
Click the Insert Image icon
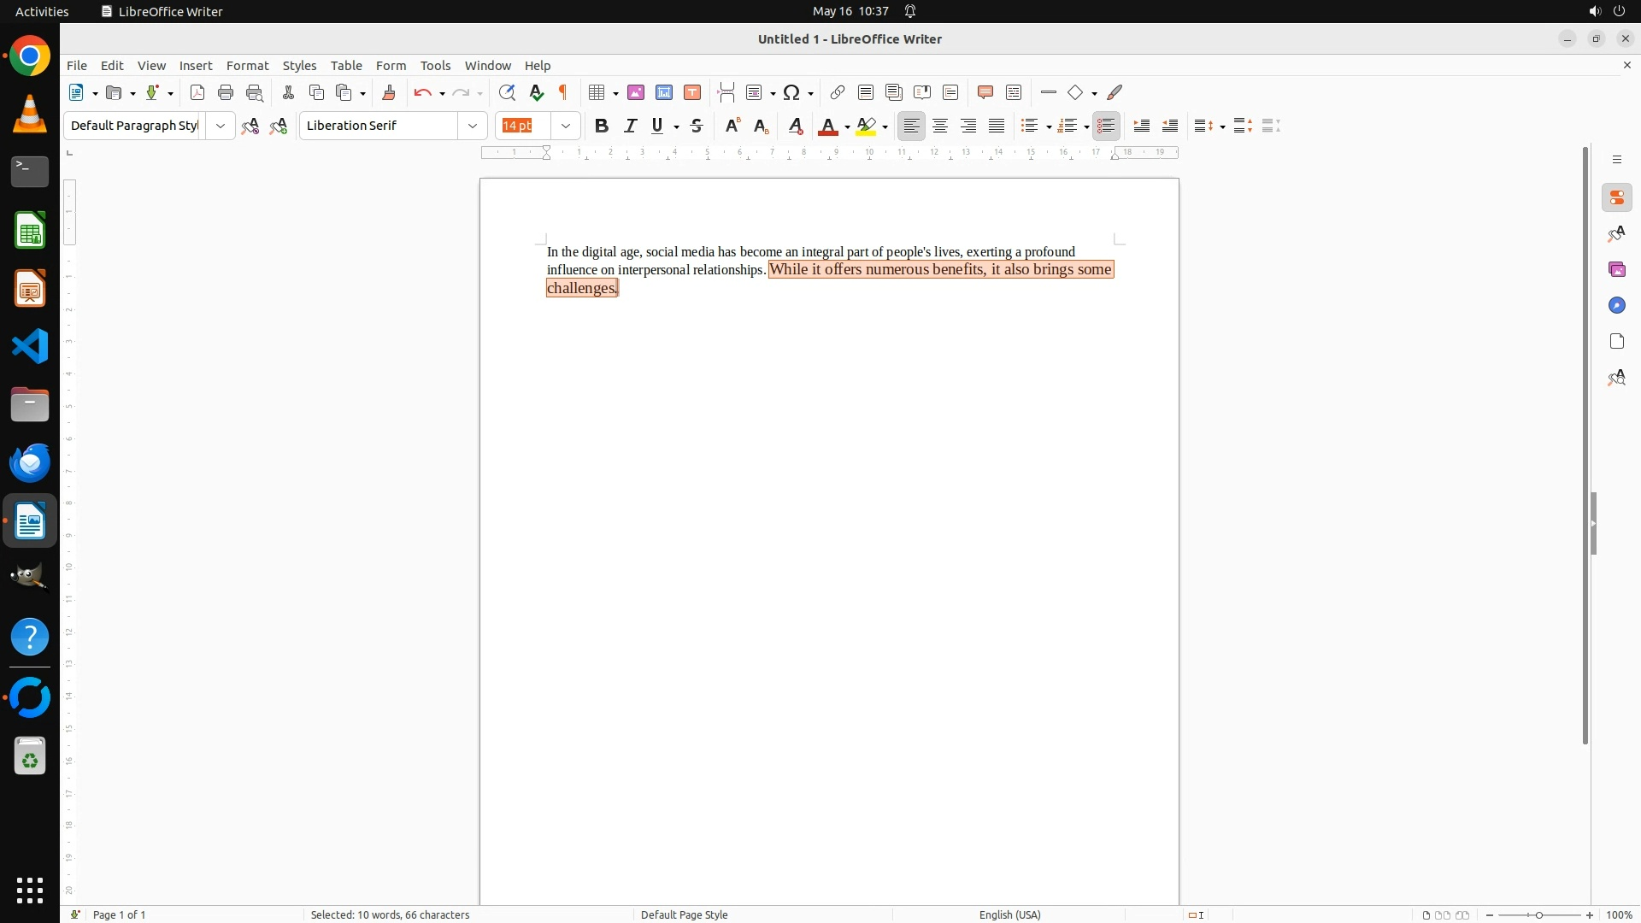pos(636,92)
